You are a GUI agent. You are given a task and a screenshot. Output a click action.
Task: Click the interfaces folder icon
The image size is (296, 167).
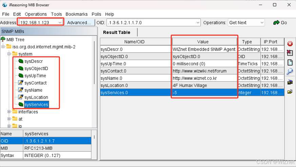[x=15, y=111]
